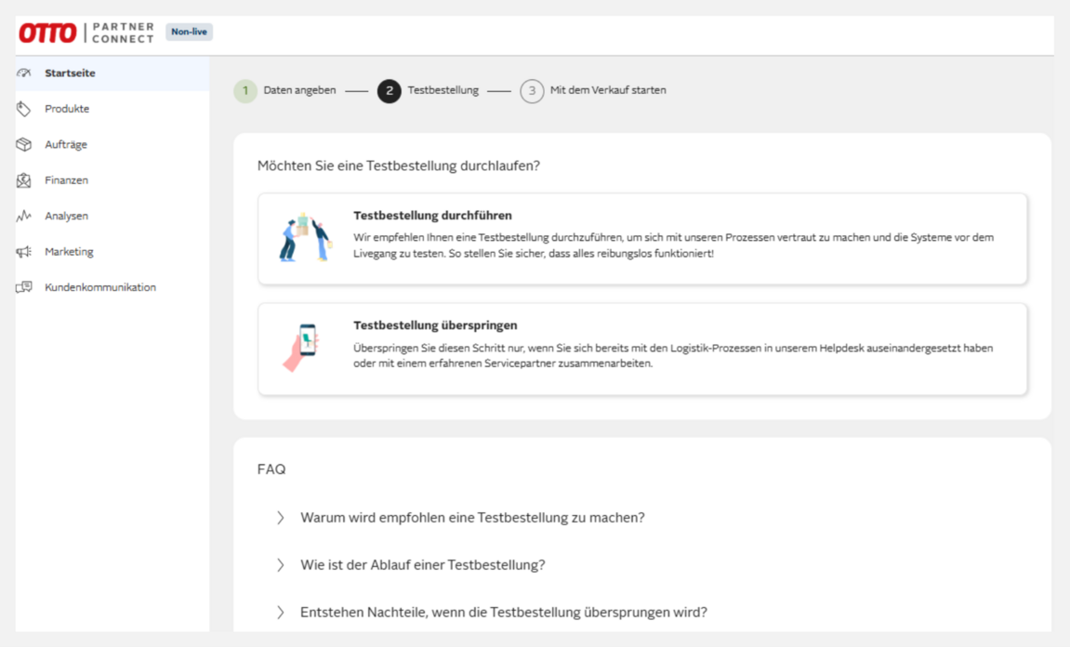Select the Analysen chart icon

25,216
